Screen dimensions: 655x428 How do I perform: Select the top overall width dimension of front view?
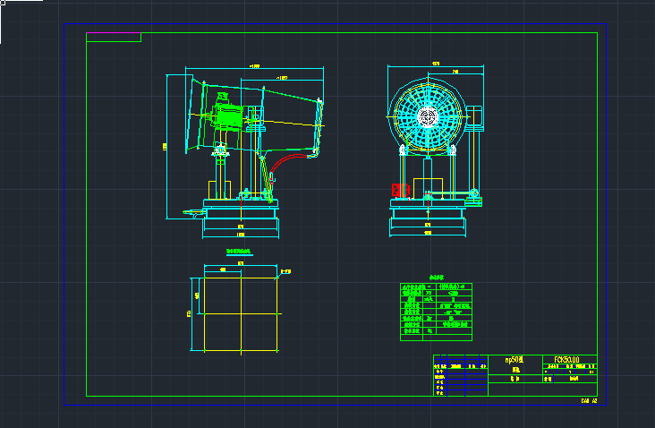click(x=436, y=64)
